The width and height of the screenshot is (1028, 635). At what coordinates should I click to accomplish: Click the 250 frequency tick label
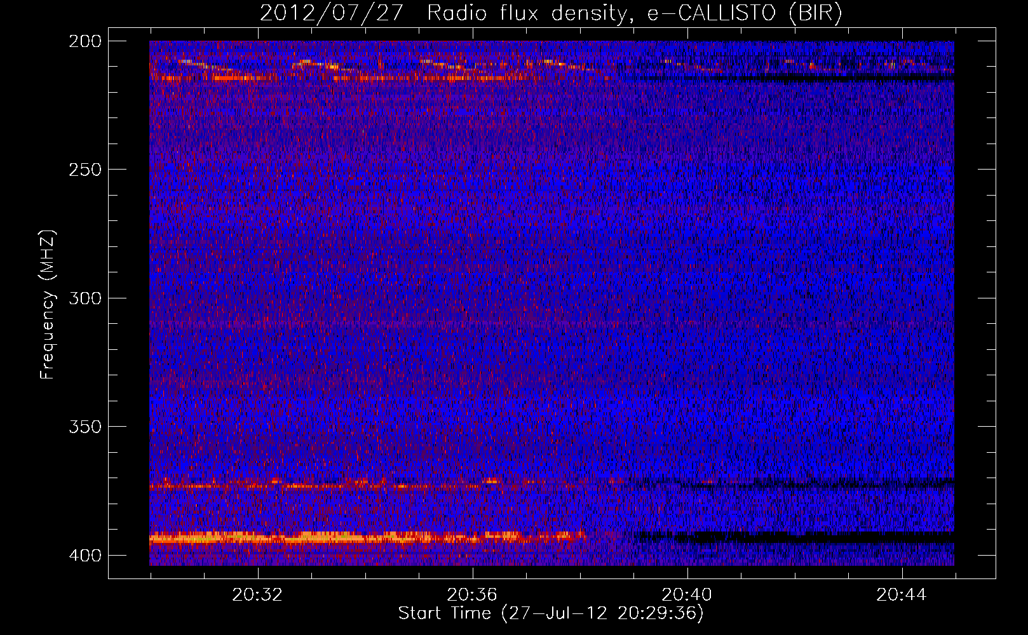point(85,170)
